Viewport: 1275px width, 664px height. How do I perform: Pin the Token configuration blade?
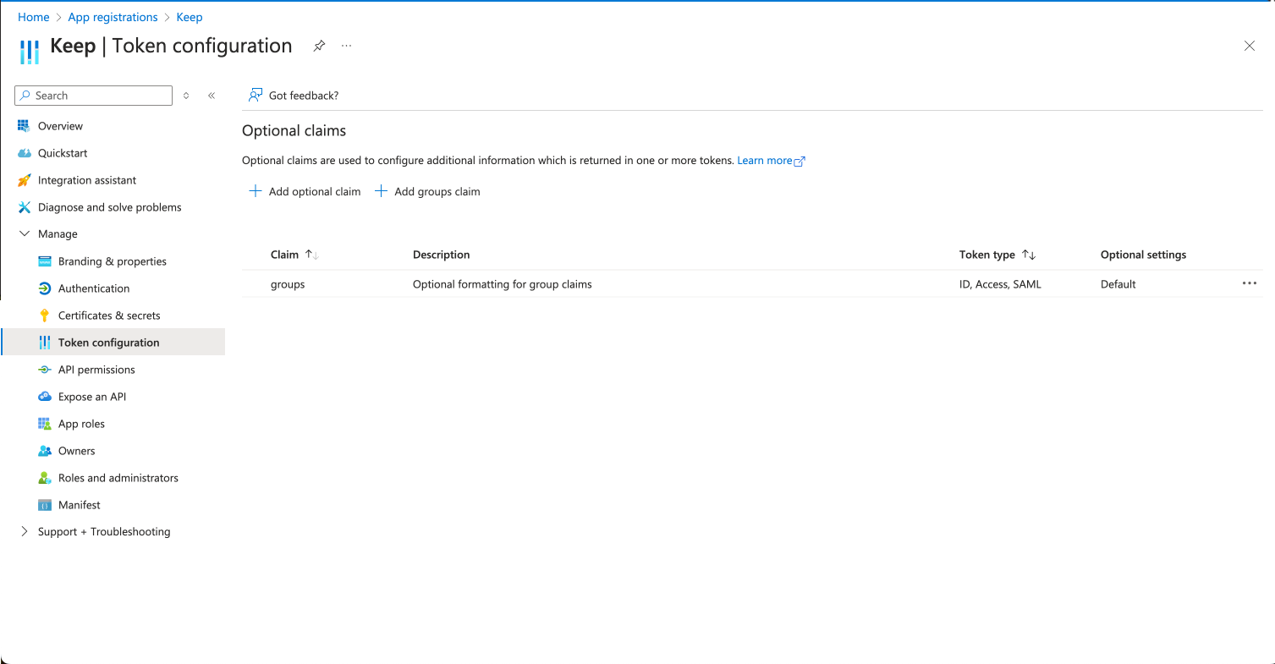[x=319, y=46]
